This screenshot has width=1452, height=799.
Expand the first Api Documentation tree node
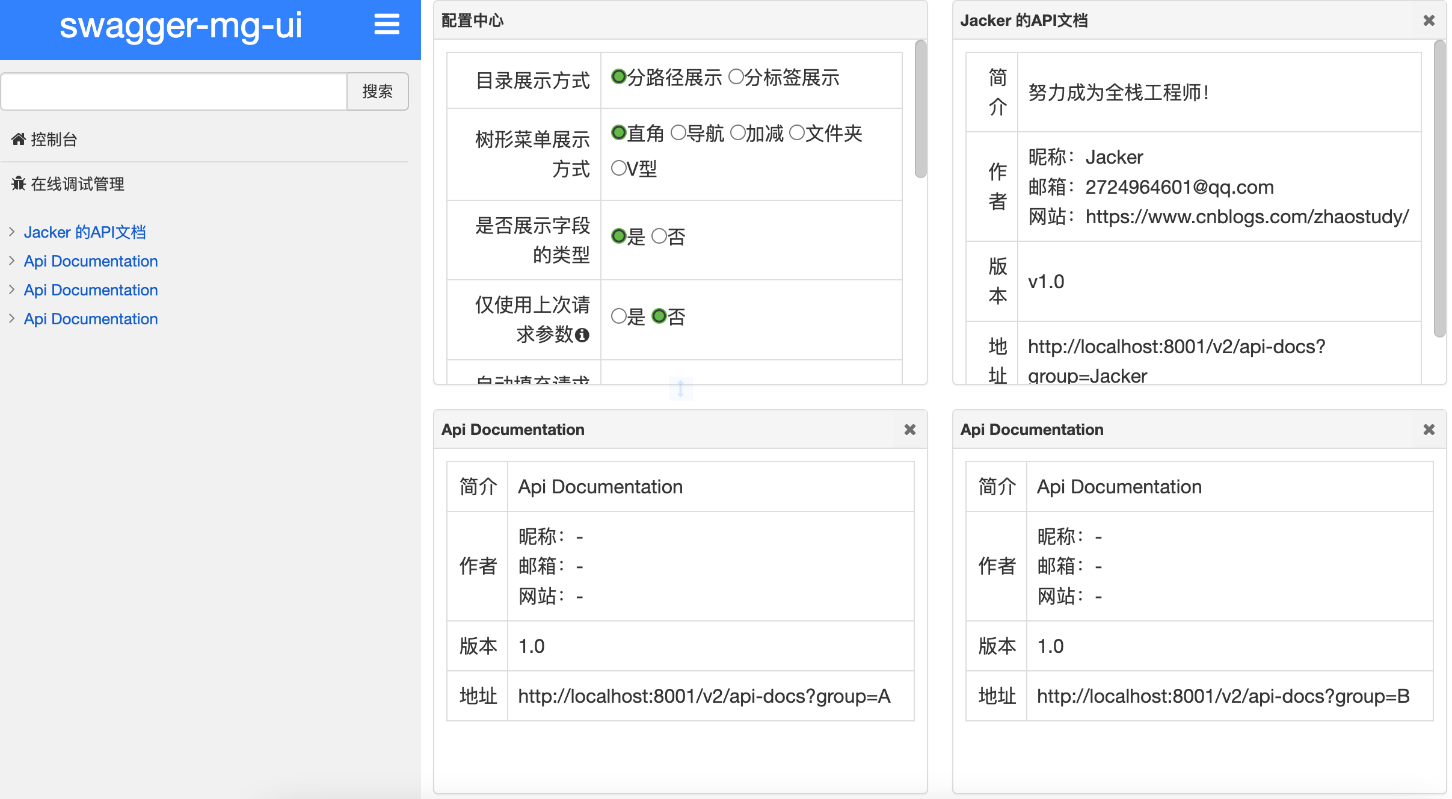[11, 261]
